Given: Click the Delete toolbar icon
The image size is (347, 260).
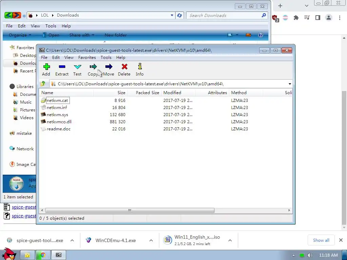Looking at the screenshot, I should point(124,70).
